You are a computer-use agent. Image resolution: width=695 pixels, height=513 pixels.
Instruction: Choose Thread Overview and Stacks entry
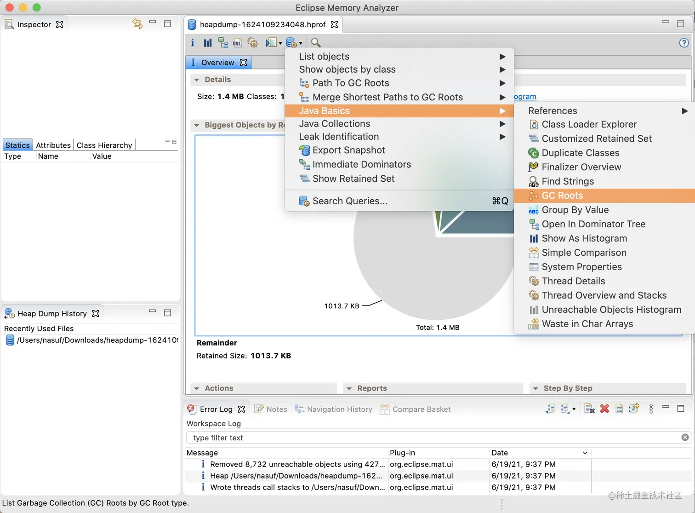coord(604,295)
